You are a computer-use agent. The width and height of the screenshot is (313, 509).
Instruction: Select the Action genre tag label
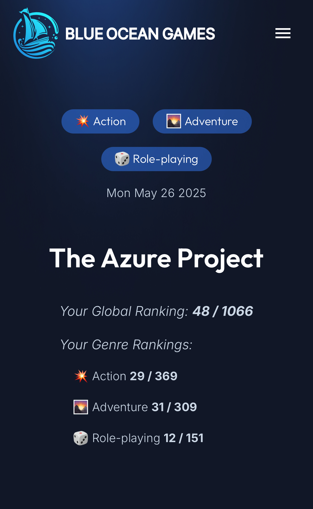(x=110, y=122)
